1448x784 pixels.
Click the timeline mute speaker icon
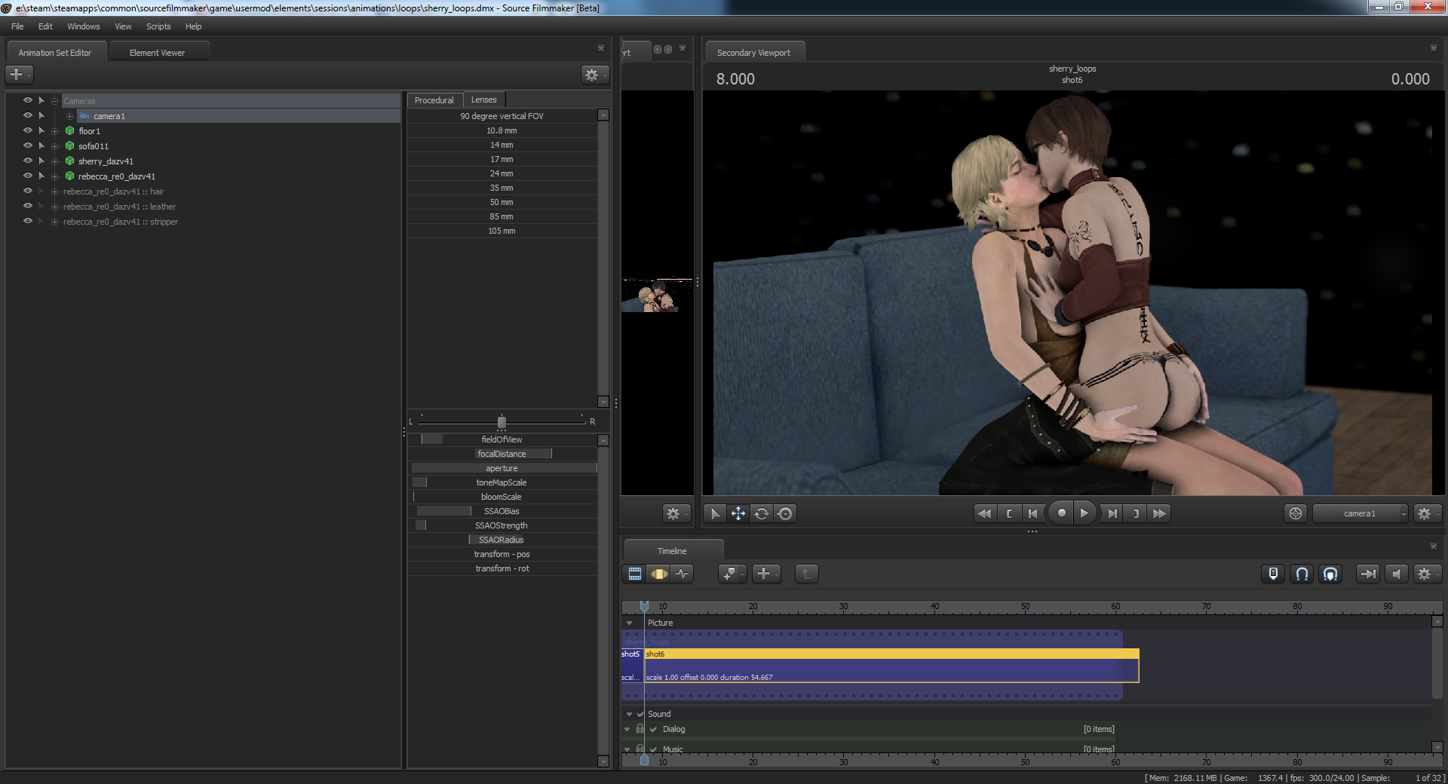(1396, 574)
